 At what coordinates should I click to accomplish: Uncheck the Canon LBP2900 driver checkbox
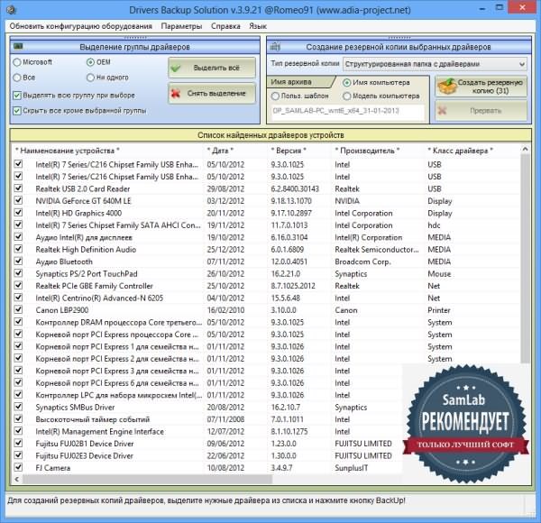click(18, 310)
